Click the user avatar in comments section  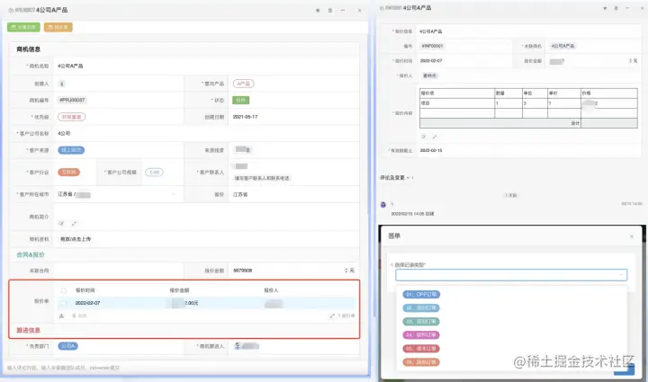pyautogui.click(x=383, y=205)
